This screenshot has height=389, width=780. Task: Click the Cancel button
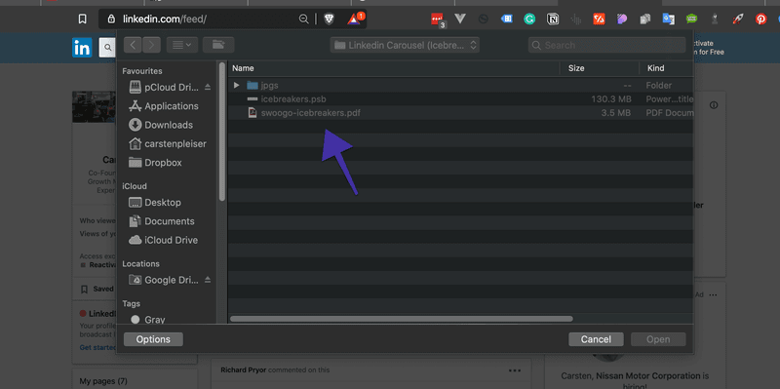coord(596,339)
